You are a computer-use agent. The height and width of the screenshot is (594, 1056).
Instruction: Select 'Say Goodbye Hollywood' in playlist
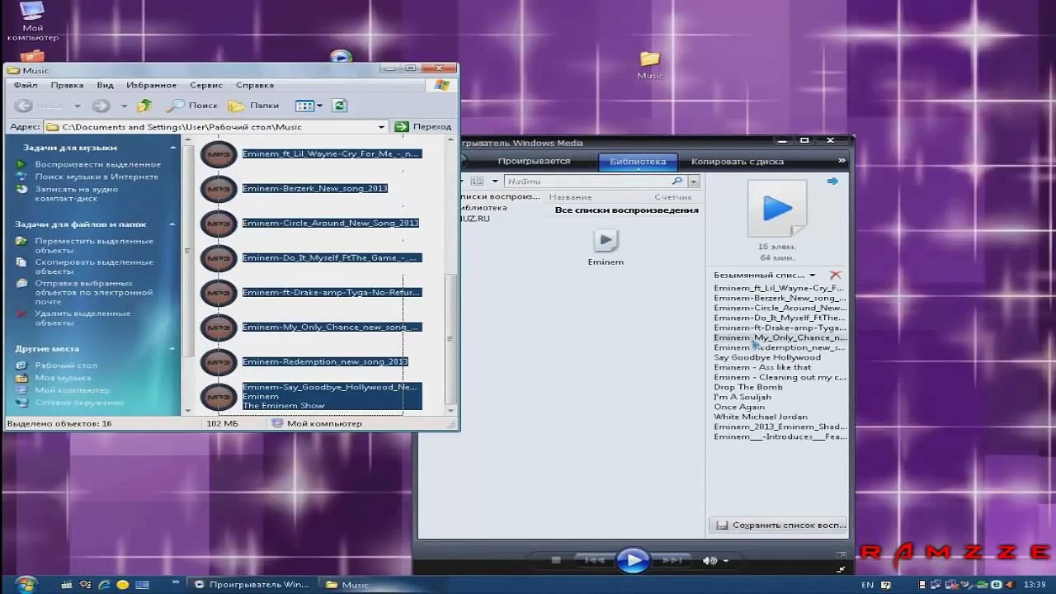click(767, 357)
